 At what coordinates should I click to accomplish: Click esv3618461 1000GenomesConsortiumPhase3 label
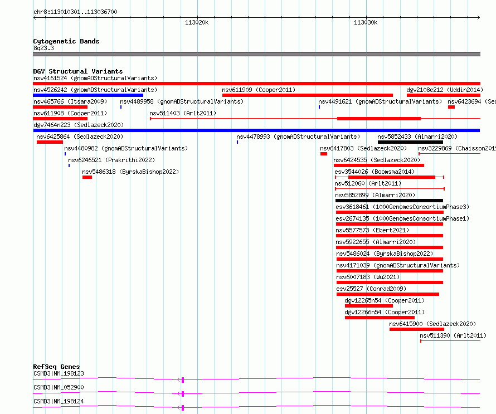[402, 207]
